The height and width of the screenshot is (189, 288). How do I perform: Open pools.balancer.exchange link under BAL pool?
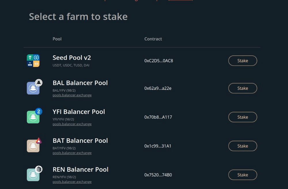point(72,95)
